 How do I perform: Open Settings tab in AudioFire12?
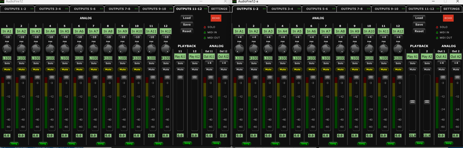tap(219, 9)
